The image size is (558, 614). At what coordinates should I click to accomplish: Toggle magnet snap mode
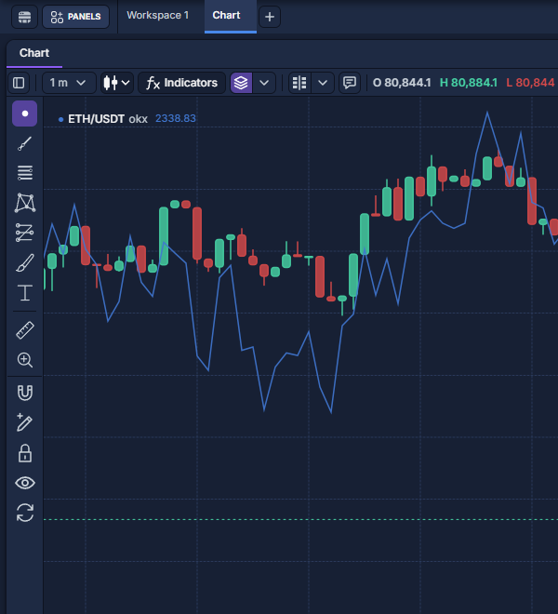25,394
